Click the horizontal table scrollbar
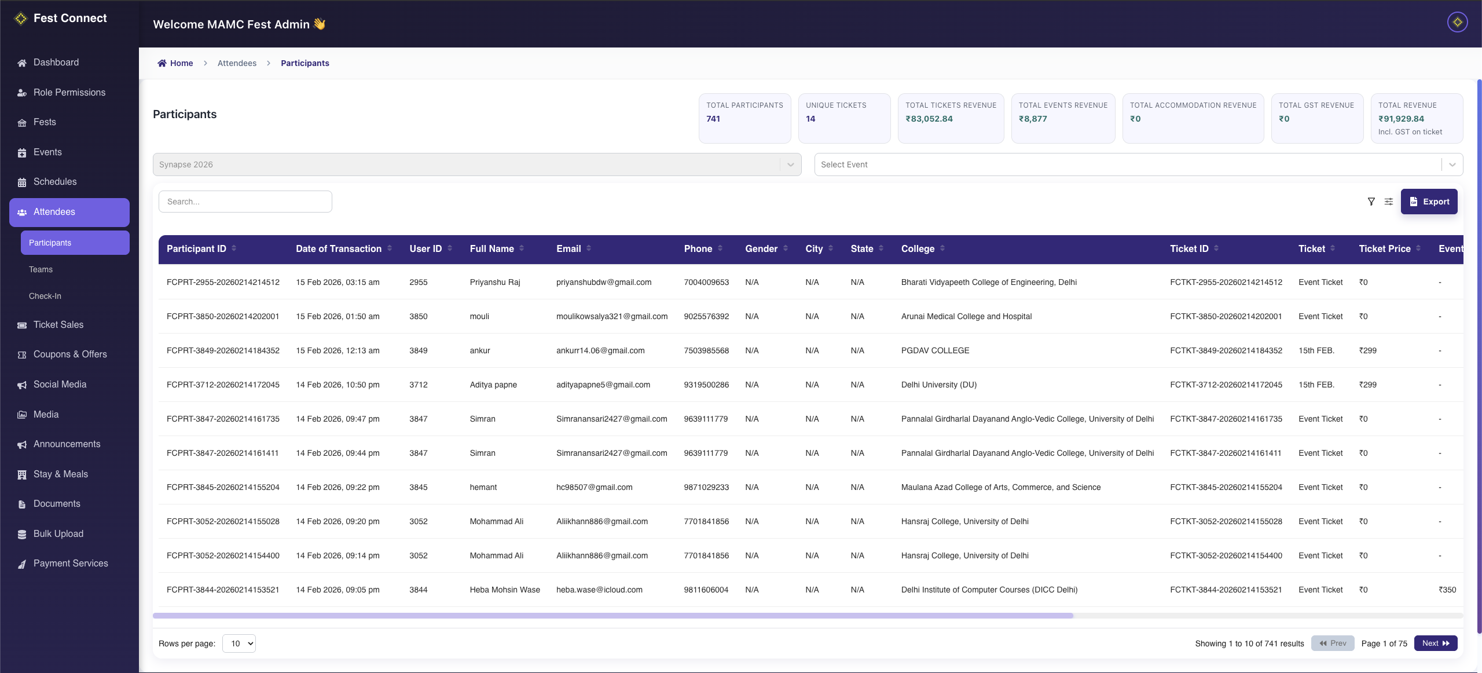Screen dimensions: 1482x673 click(x=612, y=616)
